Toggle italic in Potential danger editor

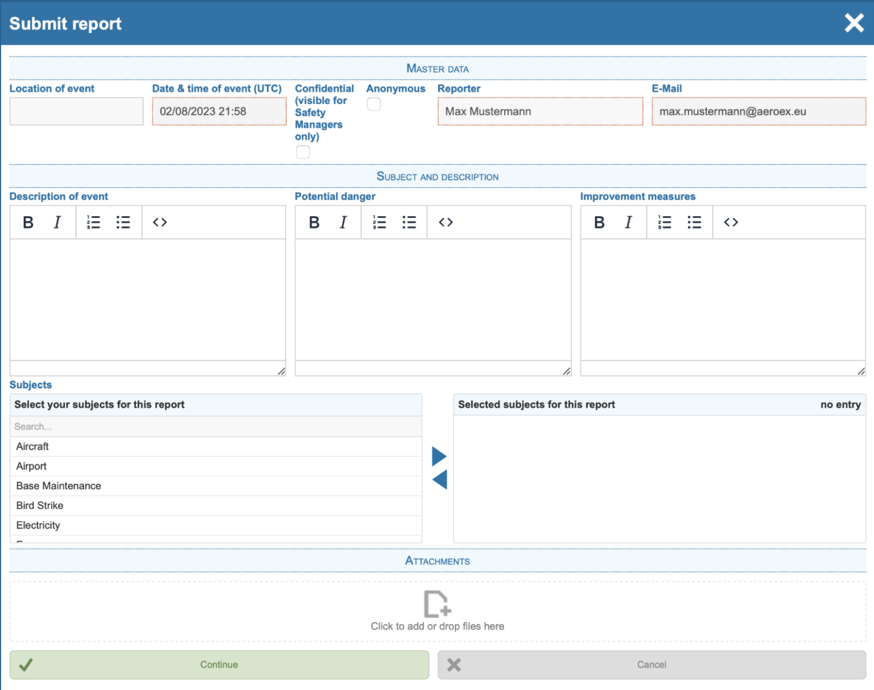(x=343, y=222)
